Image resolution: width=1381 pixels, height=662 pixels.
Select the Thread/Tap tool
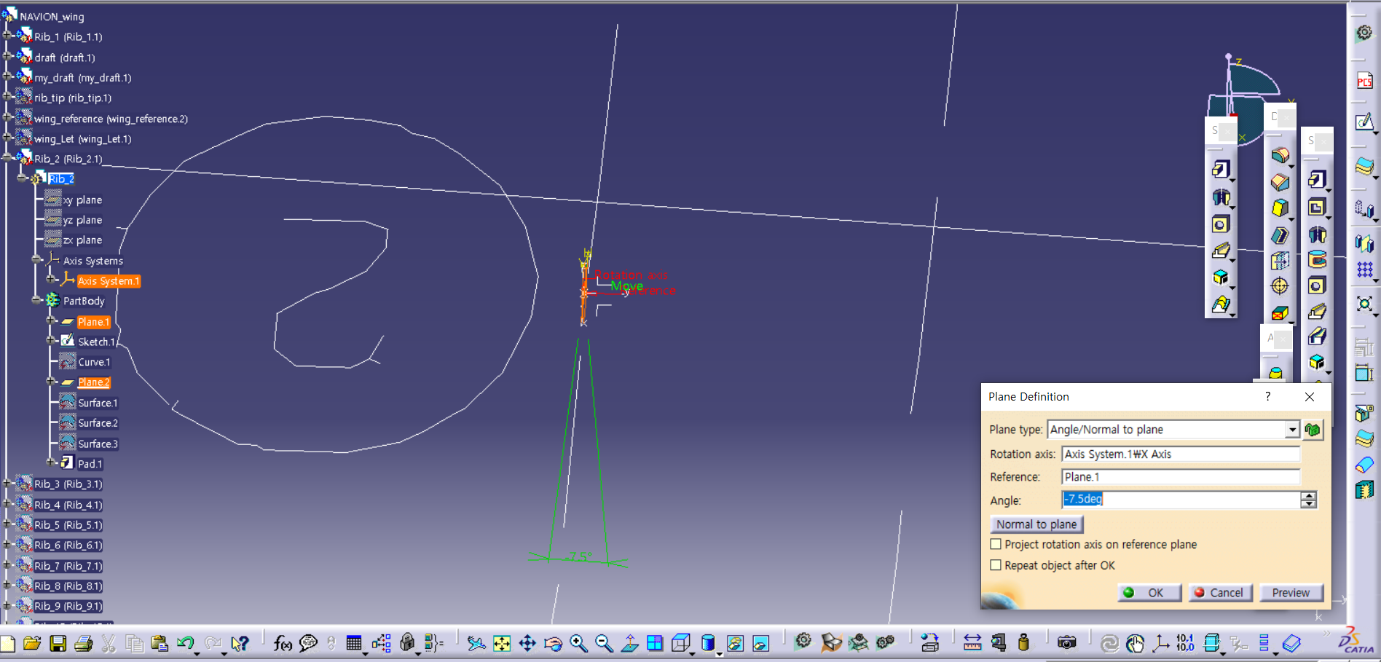(1280, 285)
